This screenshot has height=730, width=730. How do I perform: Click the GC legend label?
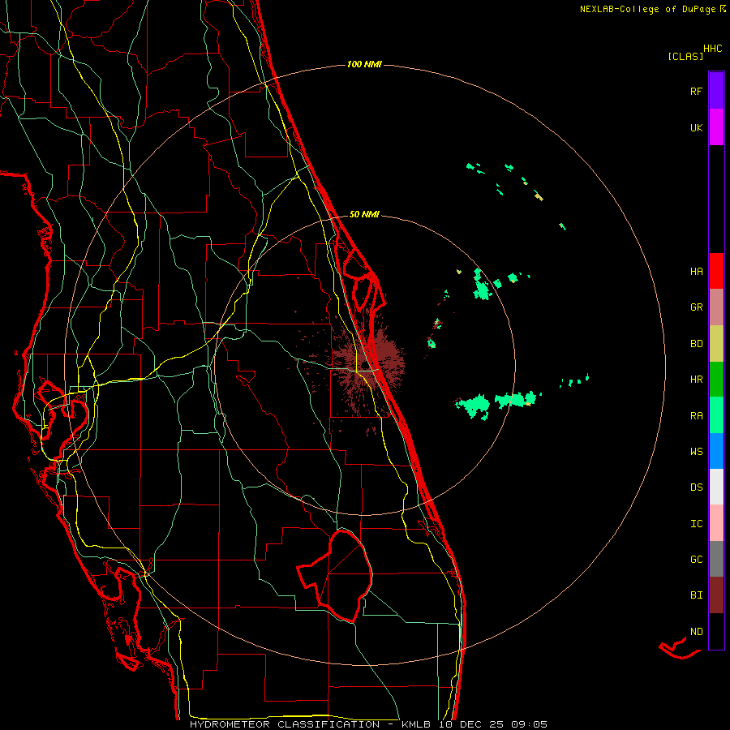point(696,560)
